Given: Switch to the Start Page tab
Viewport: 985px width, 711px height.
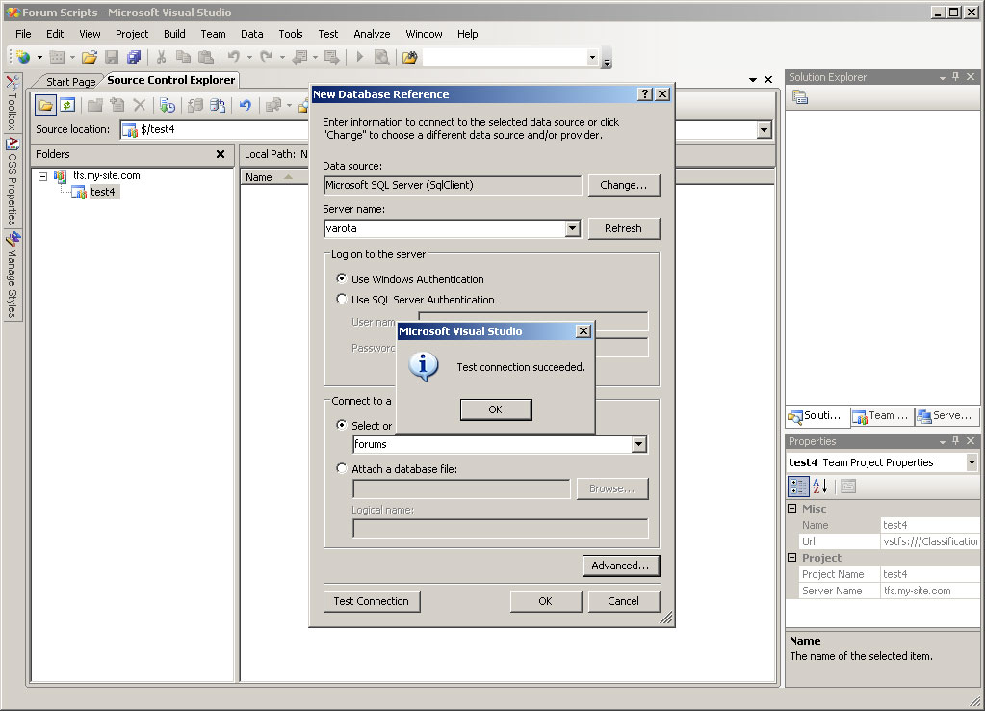Looking at the screenshot, I should click(x=70, y=82).
